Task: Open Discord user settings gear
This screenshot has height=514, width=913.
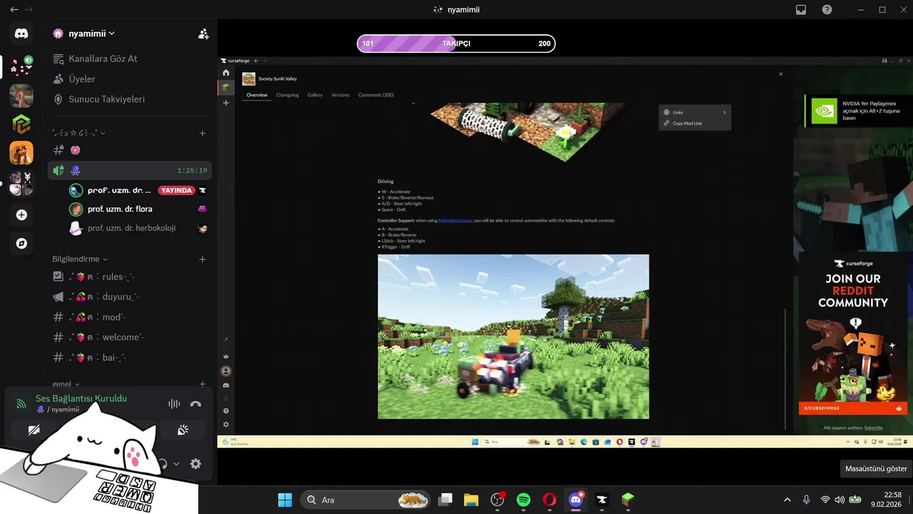Action: pos(195,464)
